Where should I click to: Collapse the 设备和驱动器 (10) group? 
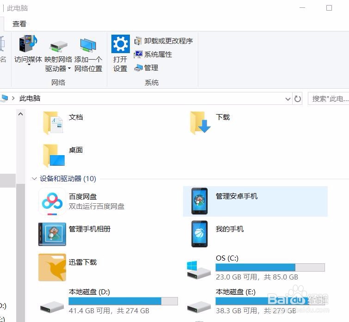[34, 179]
